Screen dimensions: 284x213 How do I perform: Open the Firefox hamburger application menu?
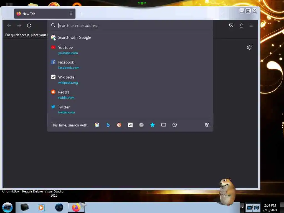[x=251, y=25]
